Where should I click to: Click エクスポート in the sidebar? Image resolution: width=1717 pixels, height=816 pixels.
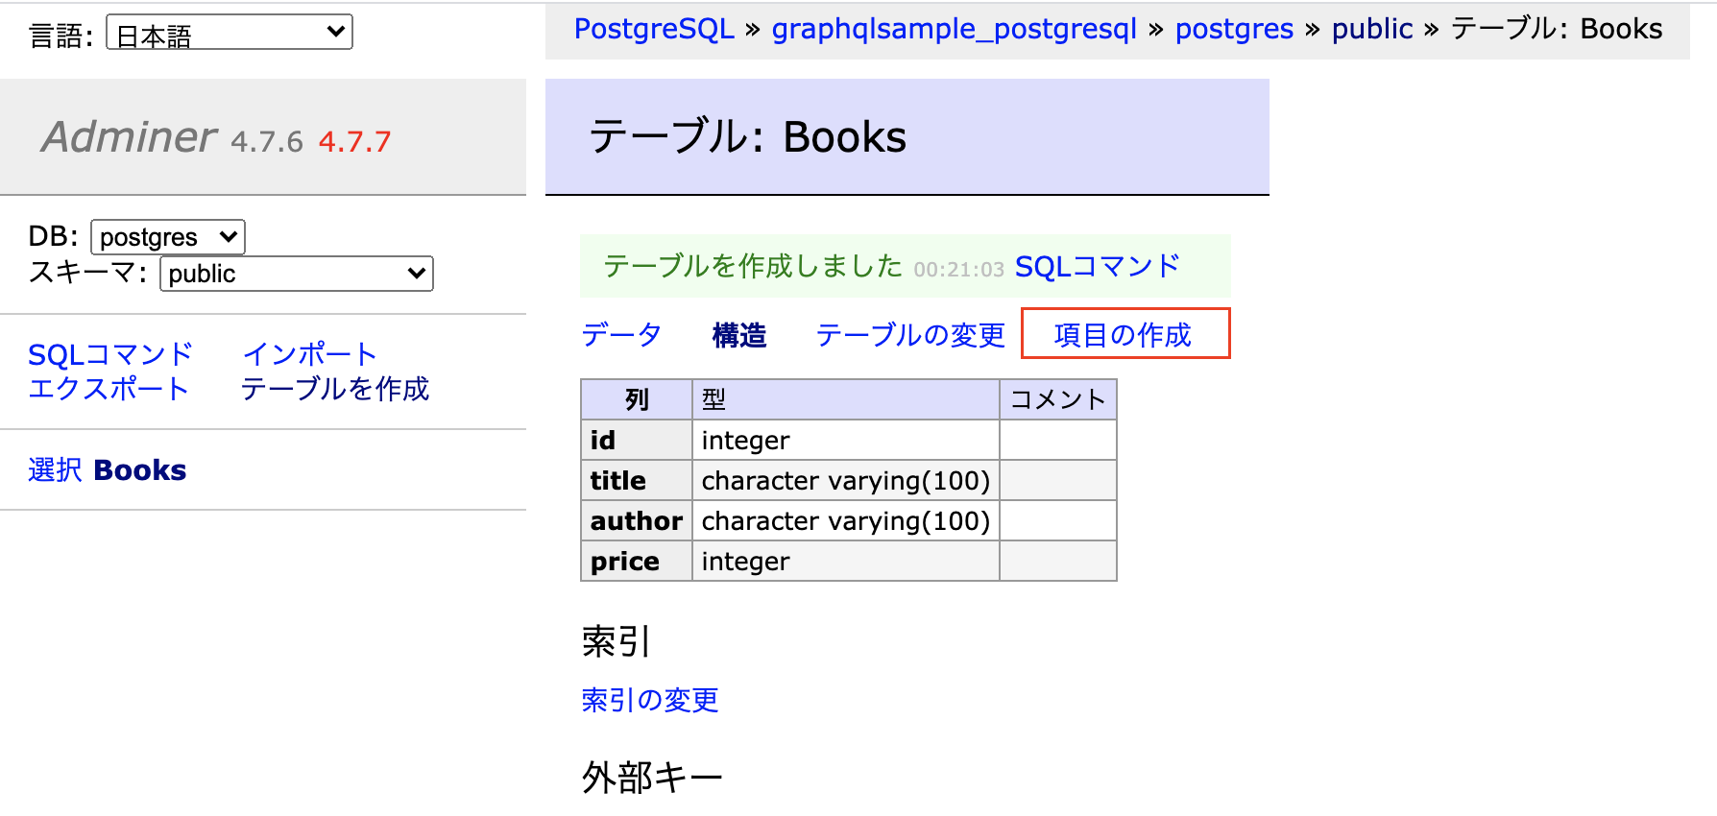[x=109, y=389]
